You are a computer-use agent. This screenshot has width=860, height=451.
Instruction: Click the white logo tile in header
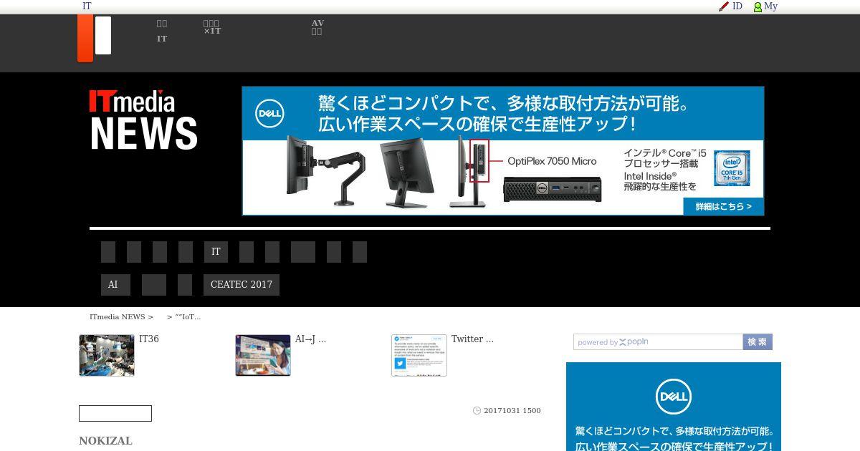[x=103, y=35]
